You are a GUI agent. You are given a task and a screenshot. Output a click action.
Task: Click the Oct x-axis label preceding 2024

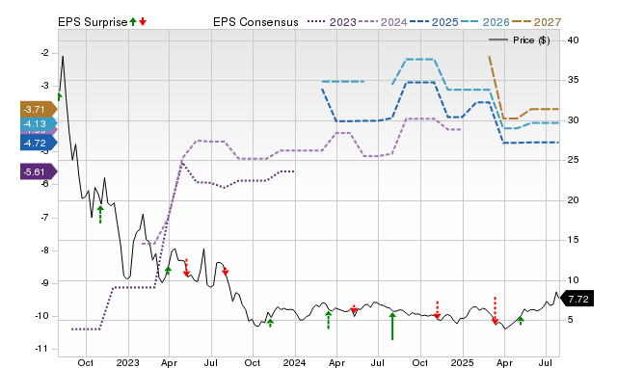(x=253, y=362)
